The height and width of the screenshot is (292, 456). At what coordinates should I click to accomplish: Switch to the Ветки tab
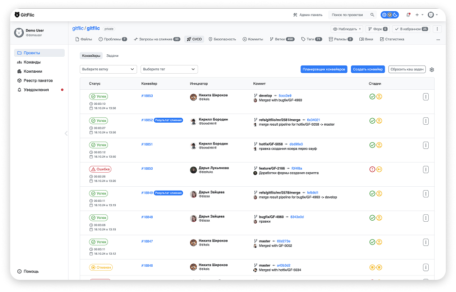click(282, 39)
